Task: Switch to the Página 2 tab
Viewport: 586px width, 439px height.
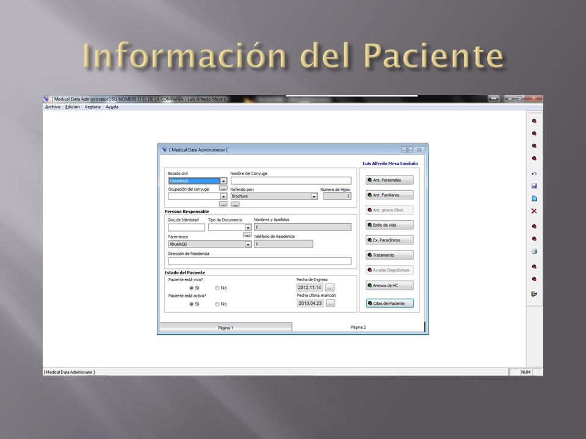Action: click(358, 327)
